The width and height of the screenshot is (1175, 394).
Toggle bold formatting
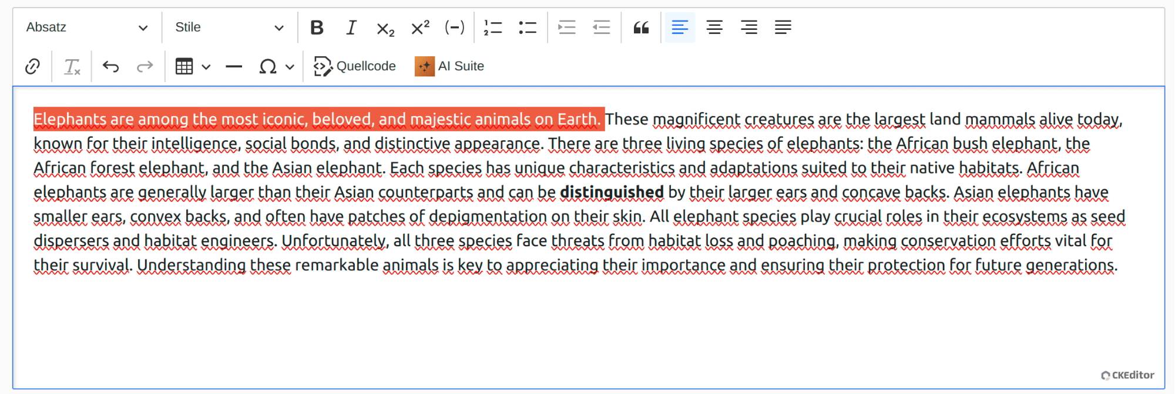coord(317,28)
